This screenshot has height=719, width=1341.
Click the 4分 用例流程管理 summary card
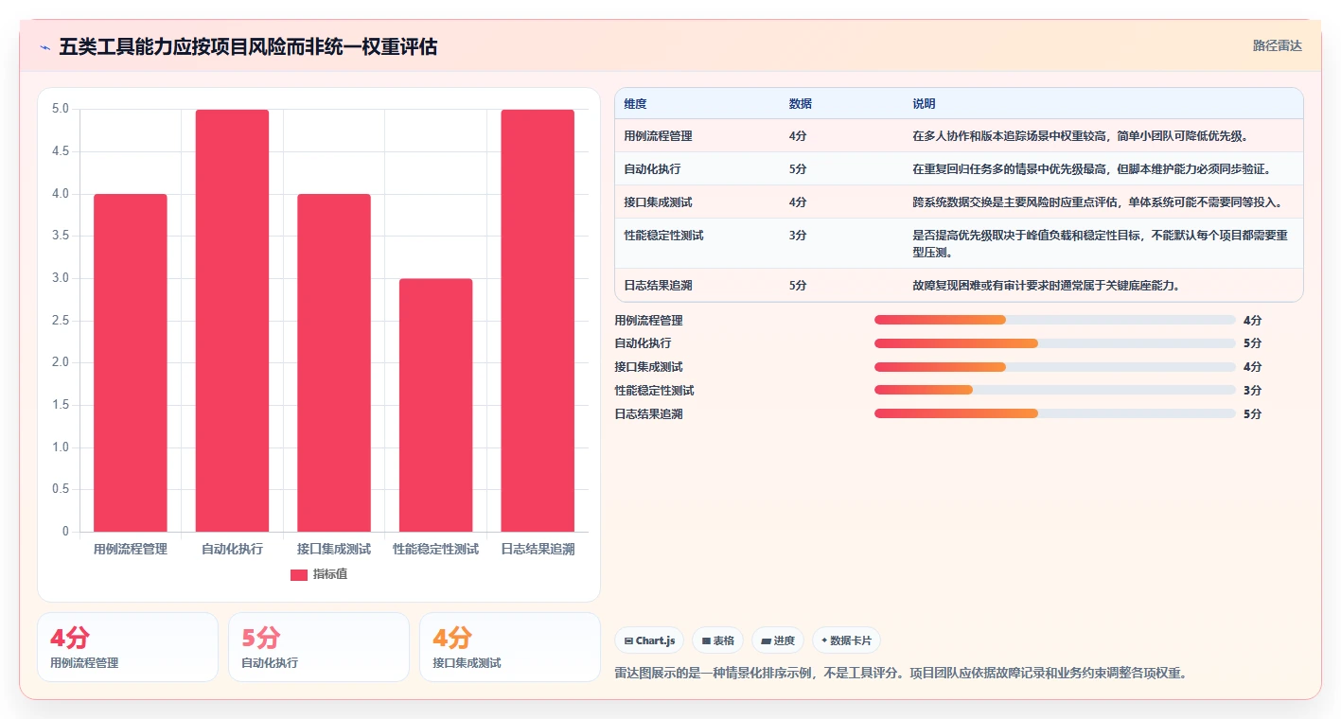pyautogui.click(x=128, y=647)
